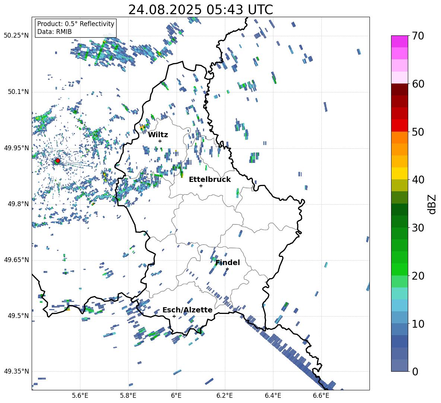Click the 5.6°E longitude label
441x403 pixels.
80,396
